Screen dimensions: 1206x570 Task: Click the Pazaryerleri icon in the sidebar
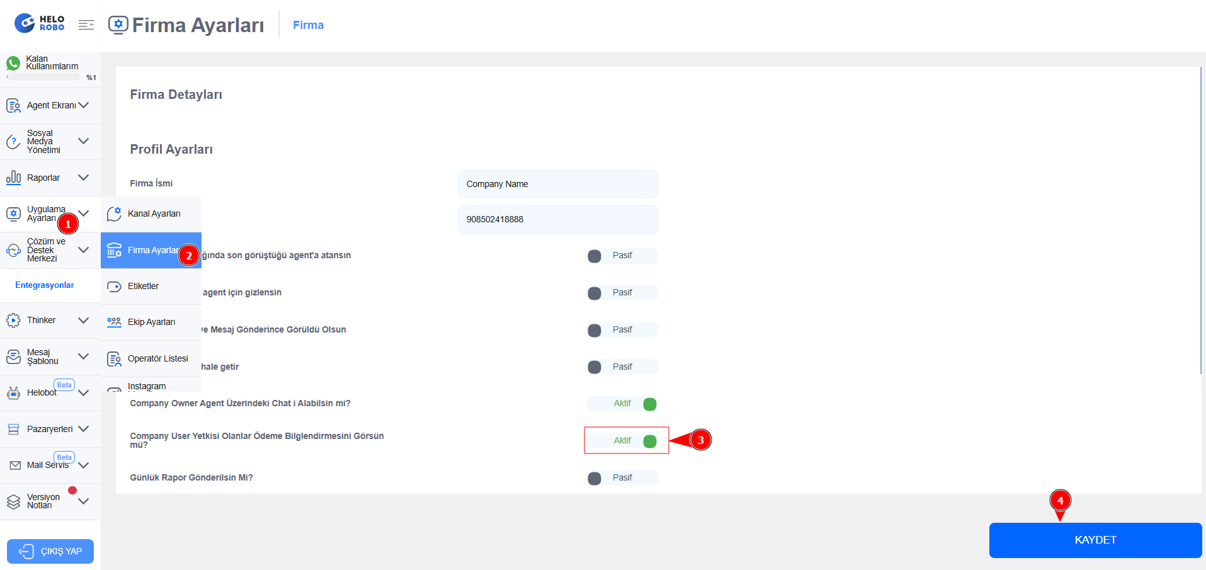(x=13, y=430)
